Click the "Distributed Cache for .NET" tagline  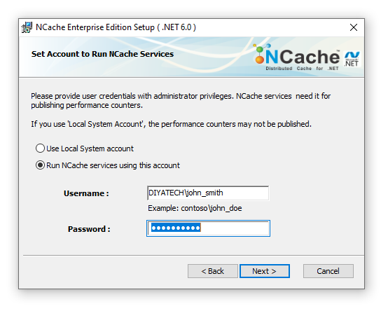(x=302, y=69)
